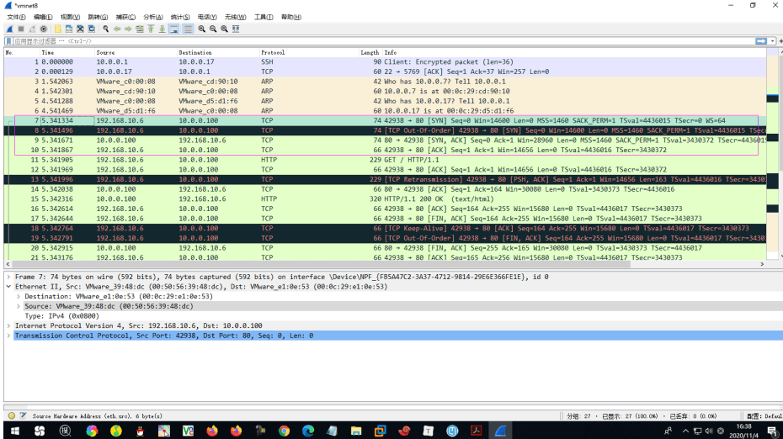Sort packets by the Time column header
783x439 pixels.
point(67,52)
